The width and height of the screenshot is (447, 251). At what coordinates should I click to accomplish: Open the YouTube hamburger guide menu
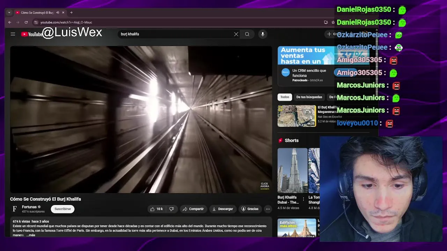pyautogui.click(x=13, y=34)
